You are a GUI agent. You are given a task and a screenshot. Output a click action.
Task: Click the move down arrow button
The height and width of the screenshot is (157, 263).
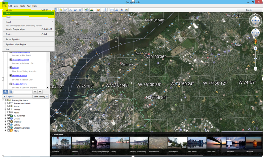(x=40, y=92)
